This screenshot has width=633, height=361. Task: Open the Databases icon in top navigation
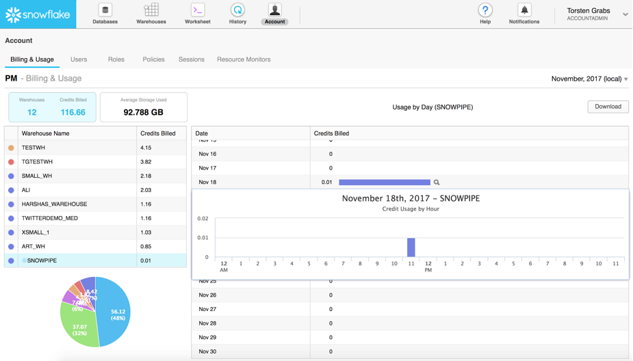pyautogui.click(x=105, y=10)
